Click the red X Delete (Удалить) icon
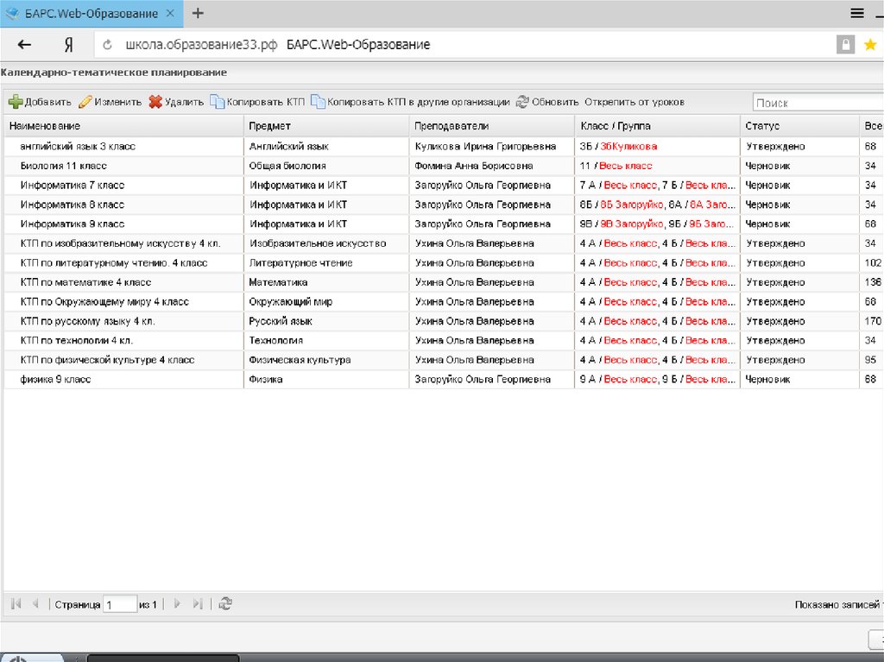884x662 pixels. (x=155, y=102)
